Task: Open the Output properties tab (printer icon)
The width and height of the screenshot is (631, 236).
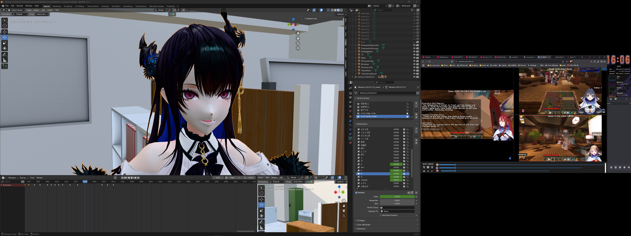Action: [x=350, y=98]
